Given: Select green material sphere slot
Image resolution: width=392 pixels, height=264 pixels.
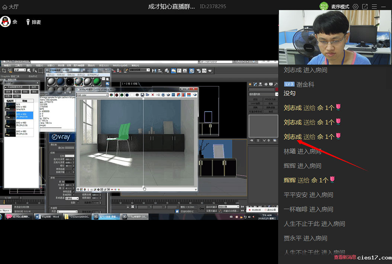Looking at the screenshot, I should point(97,81).
